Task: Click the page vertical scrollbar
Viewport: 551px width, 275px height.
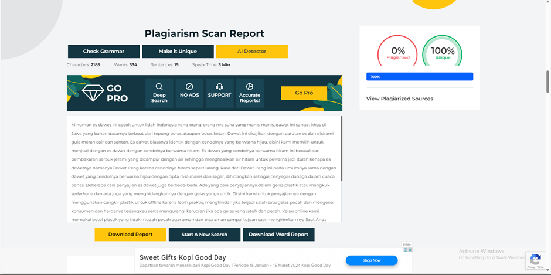Action: [548, 82]
